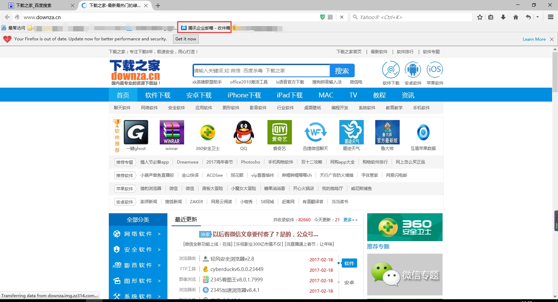Image resolution: width=558 pixels, height=302 pixels.
Task: Click the green shield security icon in address bar
Action: 323,17
